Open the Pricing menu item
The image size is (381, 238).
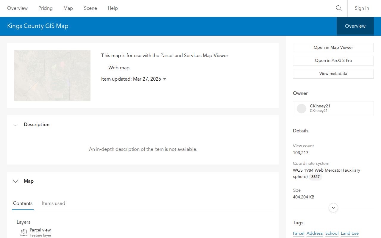click(x=46, y=8)
